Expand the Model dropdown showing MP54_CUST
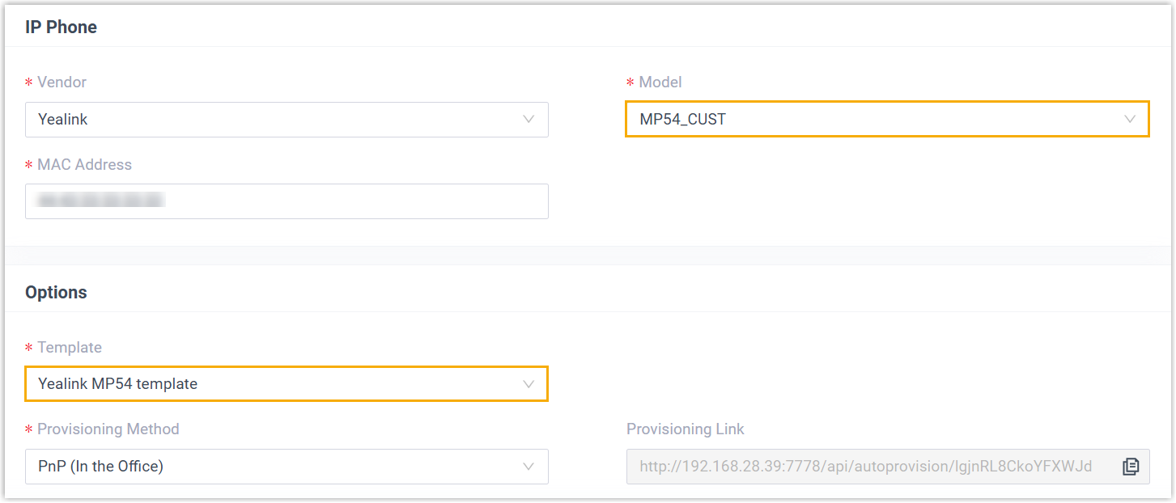 [874, 119]
